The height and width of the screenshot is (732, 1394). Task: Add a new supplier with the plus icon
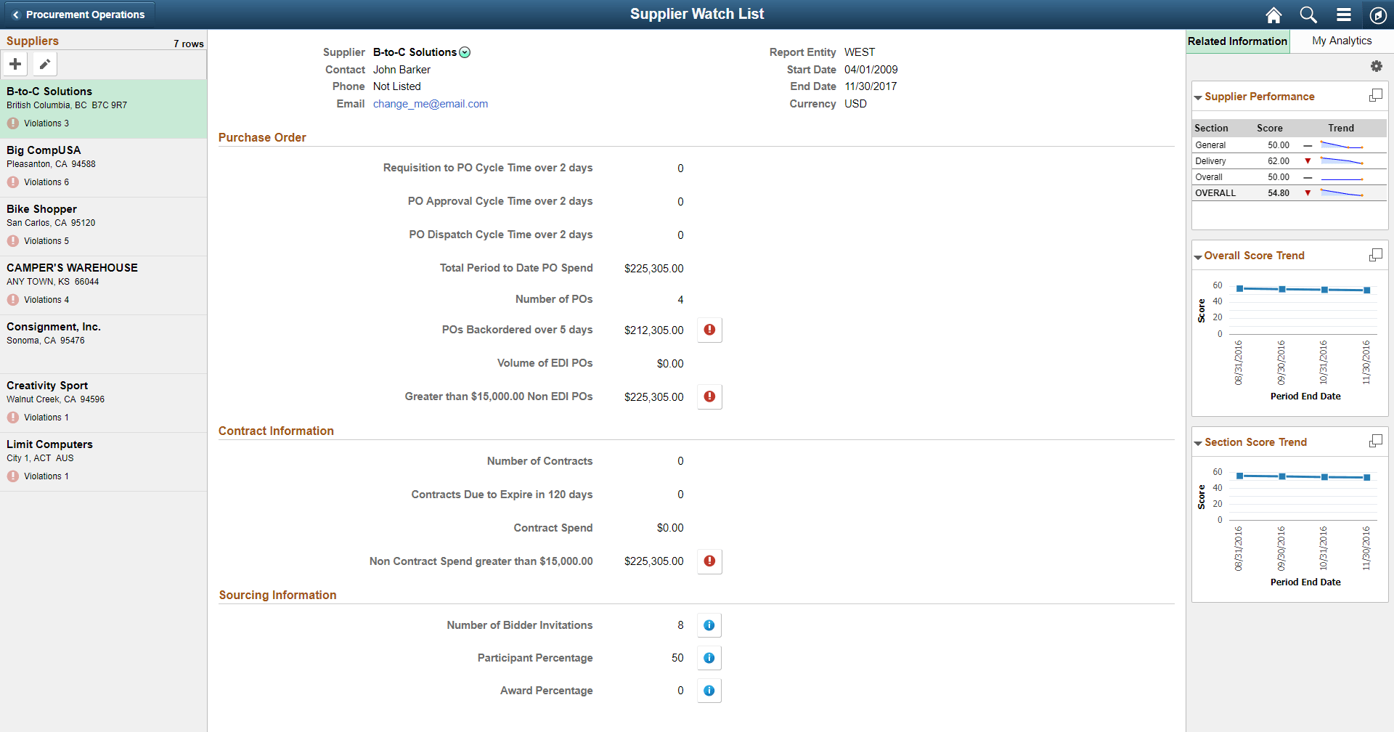15,64
